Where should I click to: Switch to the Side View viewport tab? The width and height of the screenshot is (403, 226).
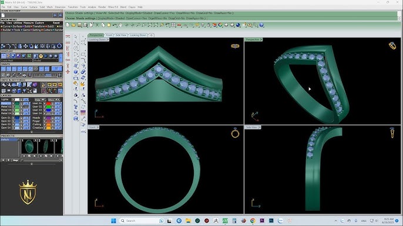[x=121, y=35]
